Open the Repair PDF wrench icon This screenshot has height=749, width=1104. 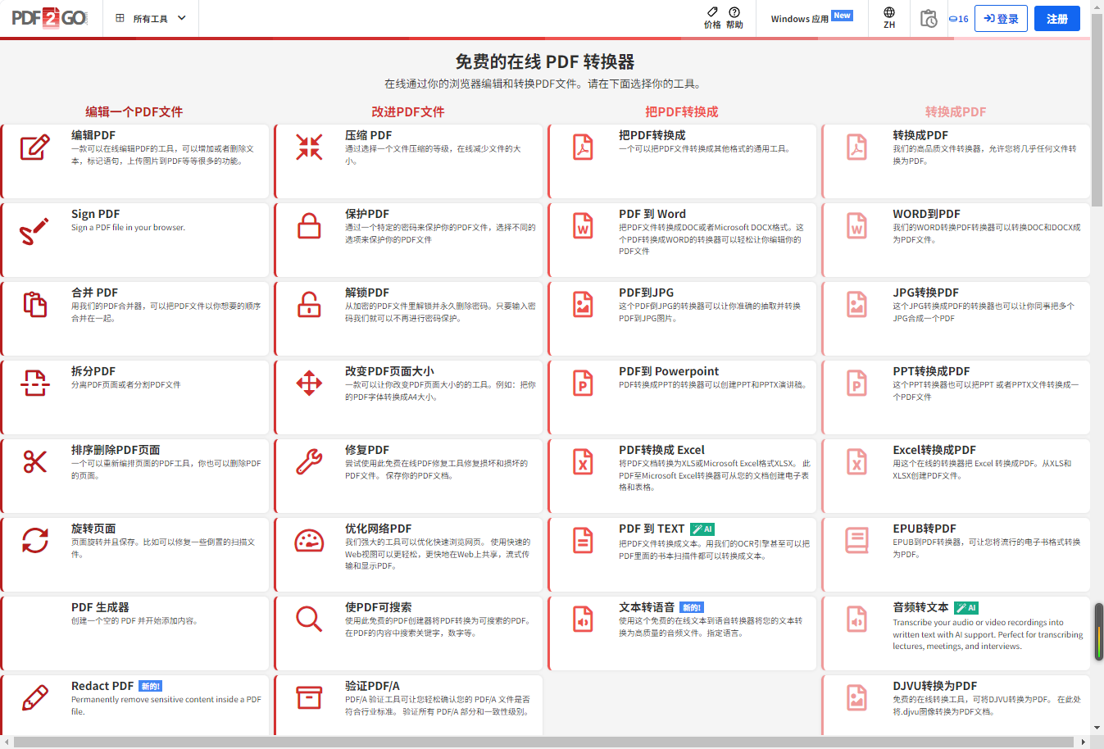pos(309,461)
